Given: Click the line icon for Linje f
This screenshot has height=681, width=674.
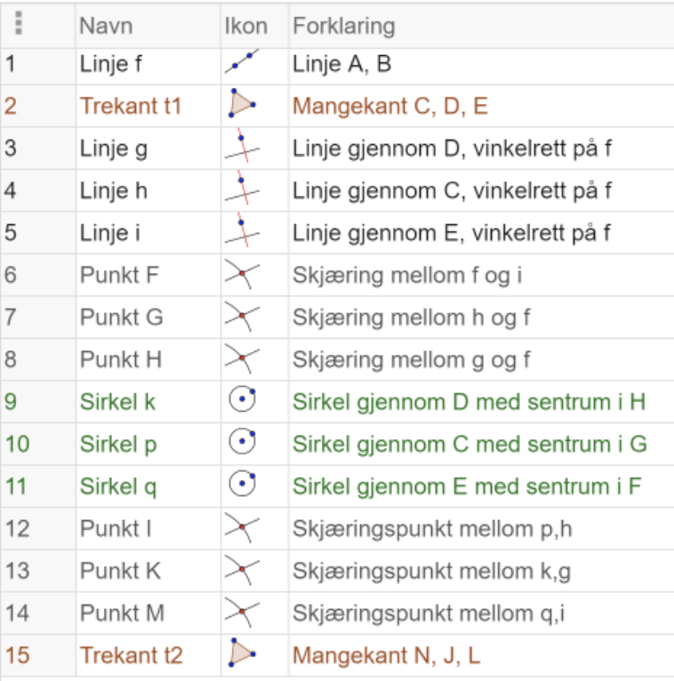Looking at the screenshot, I should (x=242, y=64).
